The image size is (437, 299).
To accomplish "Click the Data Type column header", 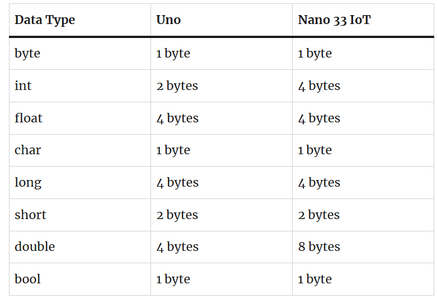I will (45, 20).
